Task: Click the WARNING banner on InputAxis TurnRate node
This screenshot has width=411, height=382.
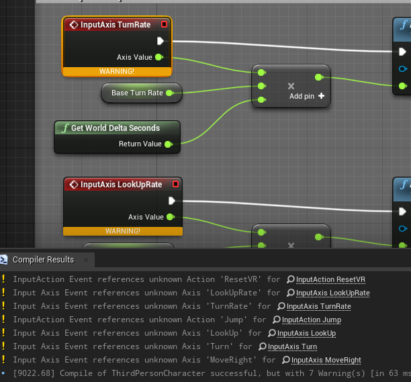Action: click(117, 71)
